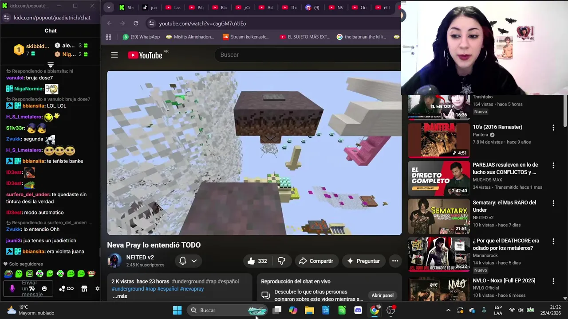Switch to the 'Bla' YouTube tab
568x319 pixels.
coord(220,8)
